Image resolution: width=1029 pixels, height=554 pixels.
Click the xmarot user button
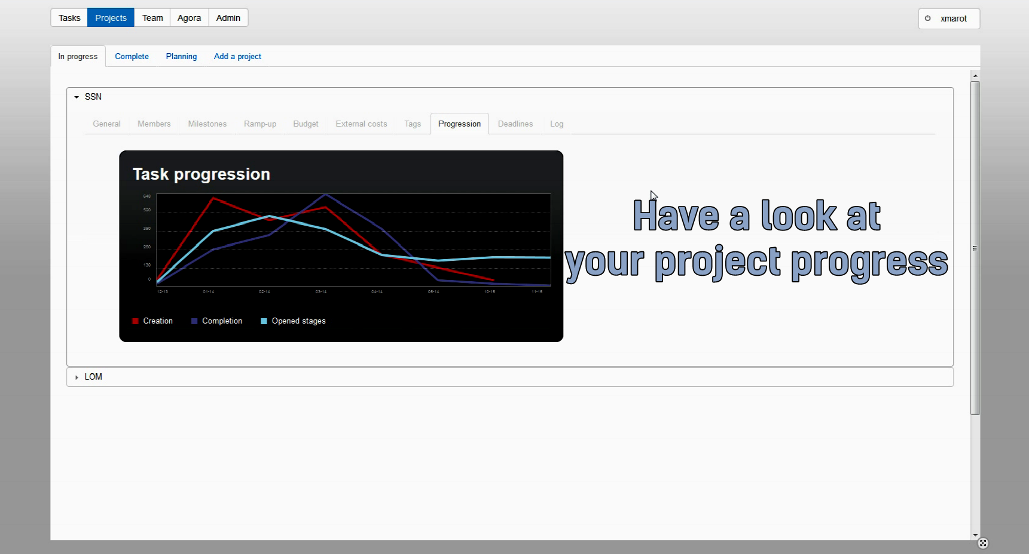pyautogui.click(x=949, y=19)
